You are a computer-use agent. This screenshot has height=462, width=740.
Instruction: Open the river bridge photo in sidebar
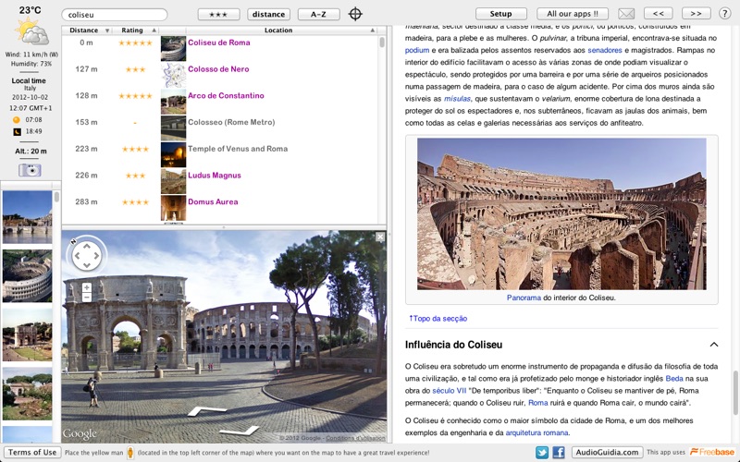pyautogui.click(x=28, y=217)
